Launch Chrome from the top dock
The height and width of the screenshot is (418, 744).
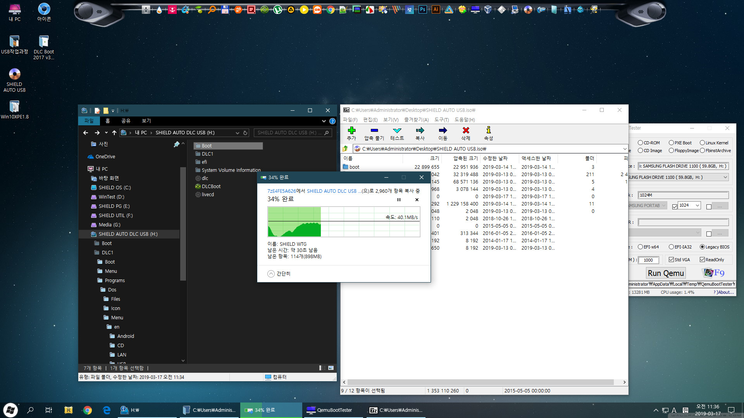pyautogui.click(x=330, y=10)
